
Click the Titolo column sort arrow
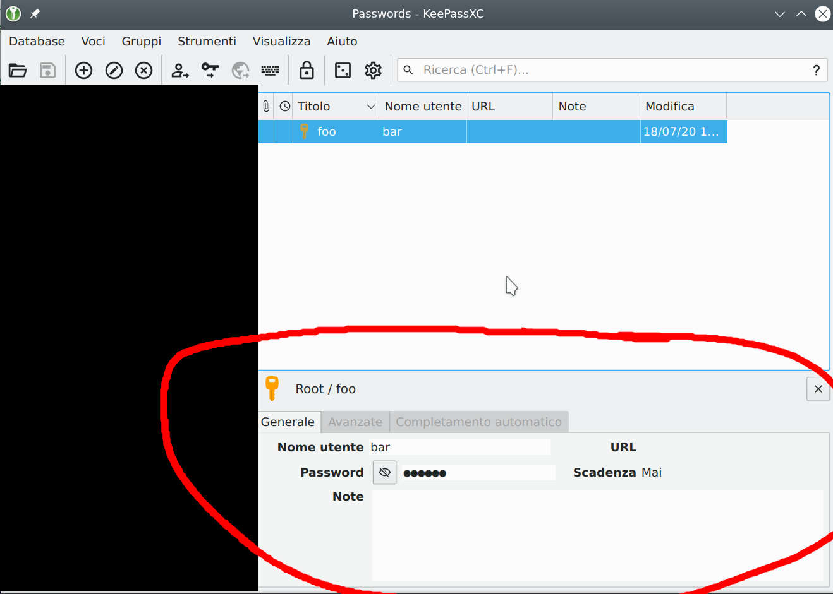pyautogui.click(x=371, y=107)
